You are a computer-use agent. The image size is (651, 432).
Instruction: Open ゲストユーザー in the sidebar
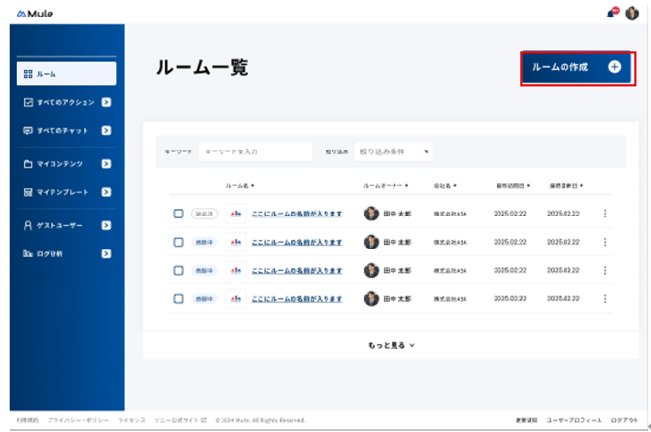coord(66,225)
